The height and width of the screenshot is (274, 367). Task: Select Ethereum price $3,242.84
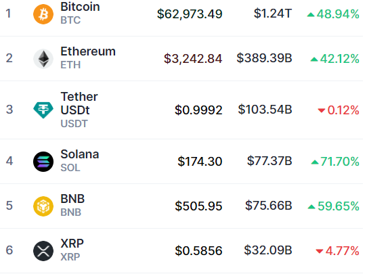click(x=193, y=59)
